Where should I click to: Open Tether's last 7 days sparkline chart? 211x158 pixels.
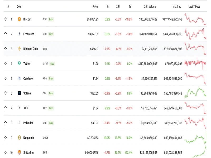pyautogui.click(x=195, y=63)
